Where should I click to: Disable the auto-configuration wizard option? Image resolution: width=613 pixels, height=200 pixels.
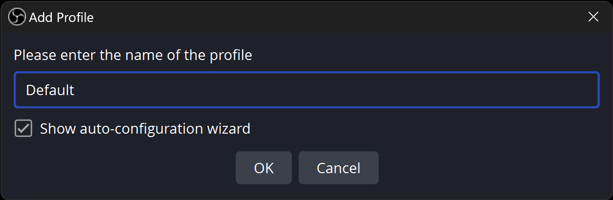pos(23,129)
